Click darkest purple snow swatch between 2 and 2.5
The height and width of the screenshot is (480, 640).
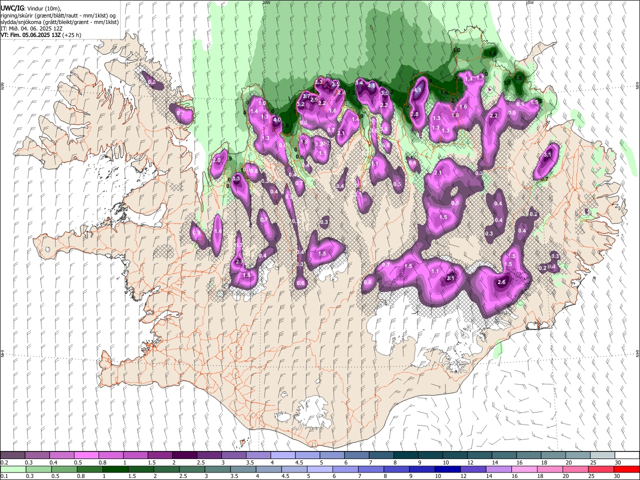click(184, 455)
